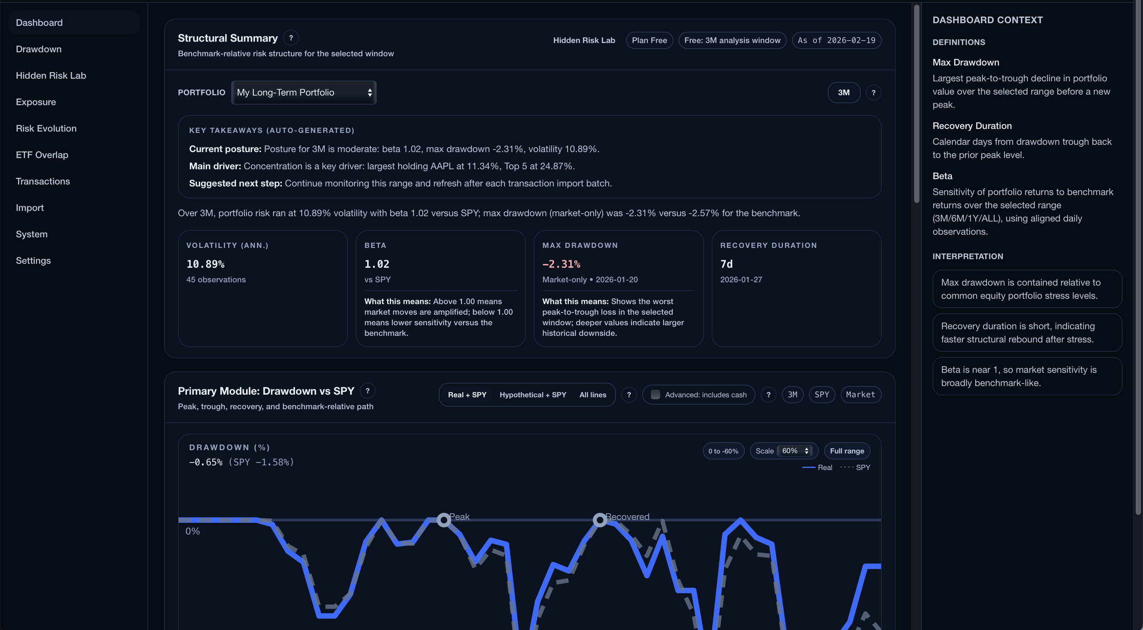Click help icon next to 3M range button
1143x630 pixels.
point(873,93)
